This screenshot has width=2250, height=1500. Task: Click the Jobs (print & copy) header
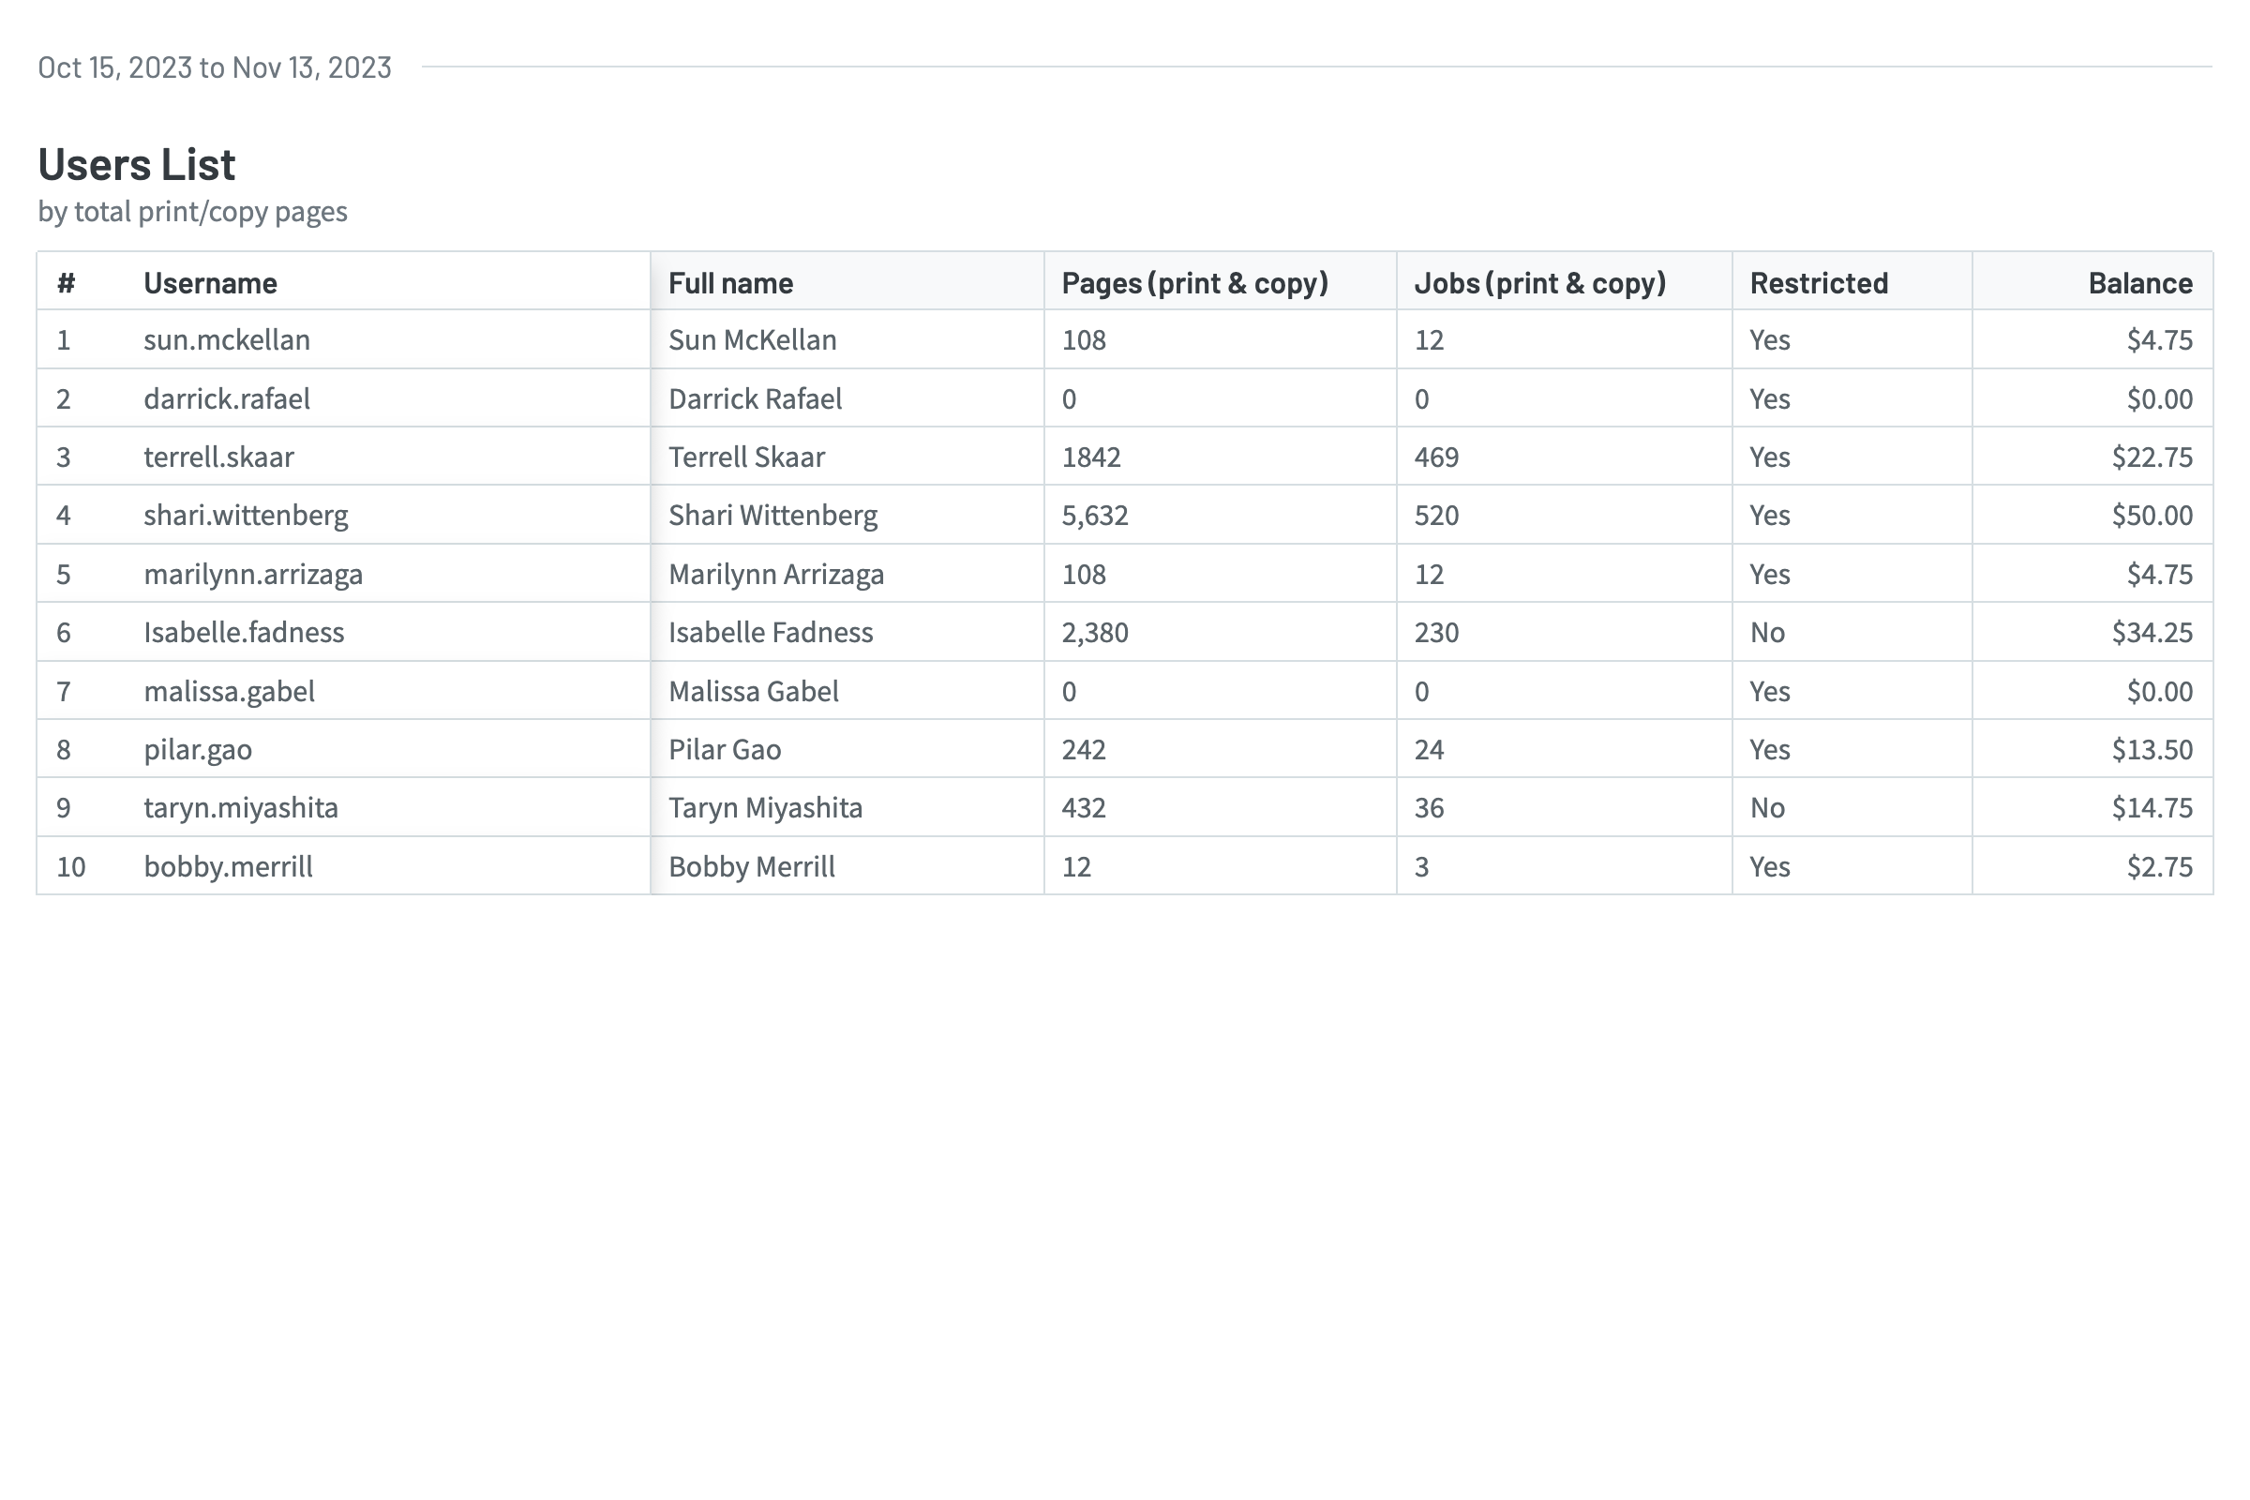(x=1539, y=283)
